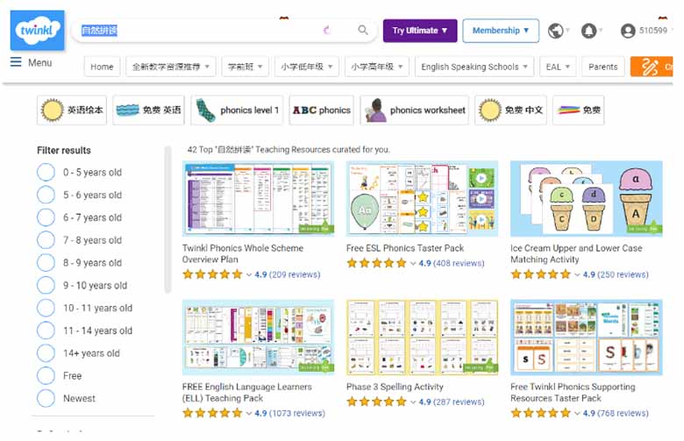Open Free ESL Phonics Taster Pack link
Screen dimensions: 684x441
[405, 248]
